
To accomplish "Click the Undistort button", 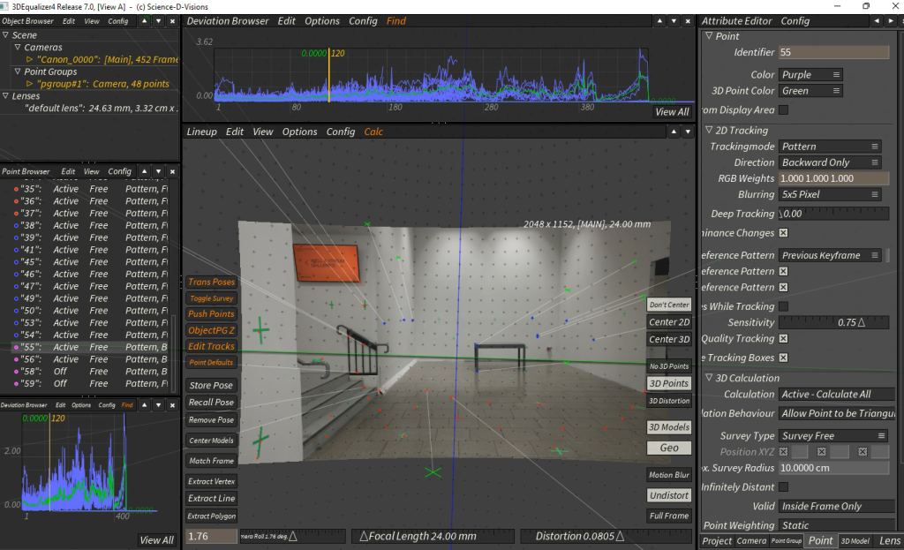I will 669,495.
